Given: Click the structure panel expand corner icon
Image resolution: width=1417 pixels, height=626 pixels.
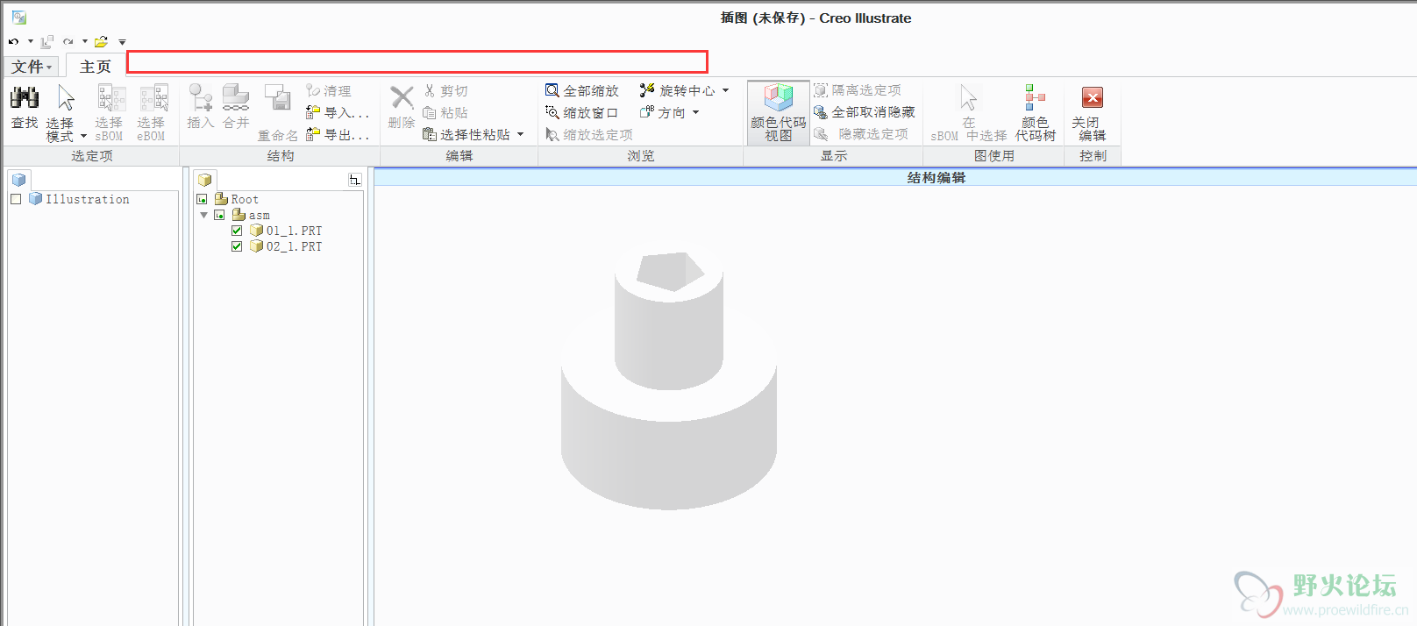Looking at the screenshot, I should 354,180.
